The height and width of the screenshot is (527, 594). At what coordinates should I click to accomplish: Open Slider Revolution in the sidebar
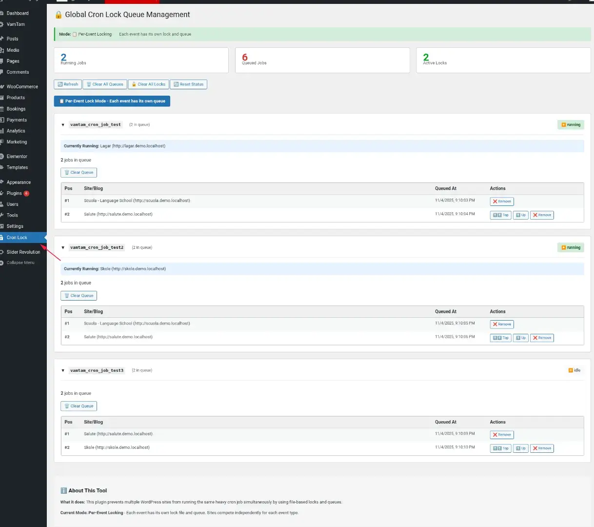(23, 252)
